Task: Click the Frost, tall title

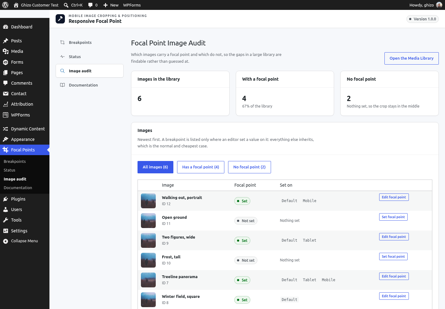Action: [171, 257]
